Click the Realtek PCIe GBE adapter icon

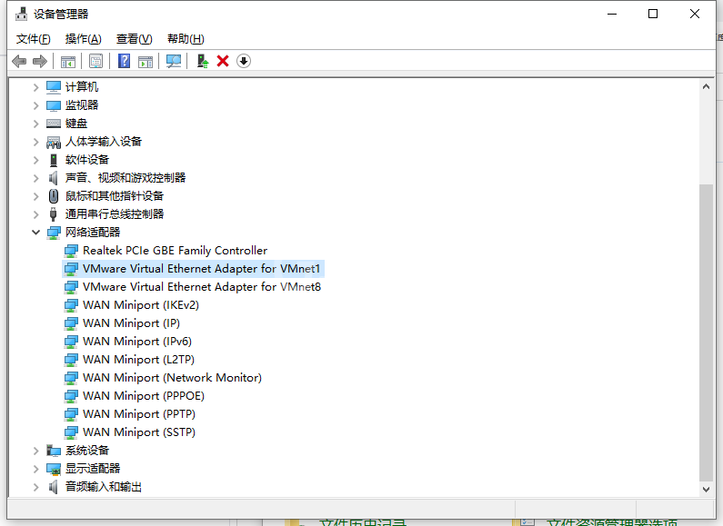pos(71,251)
